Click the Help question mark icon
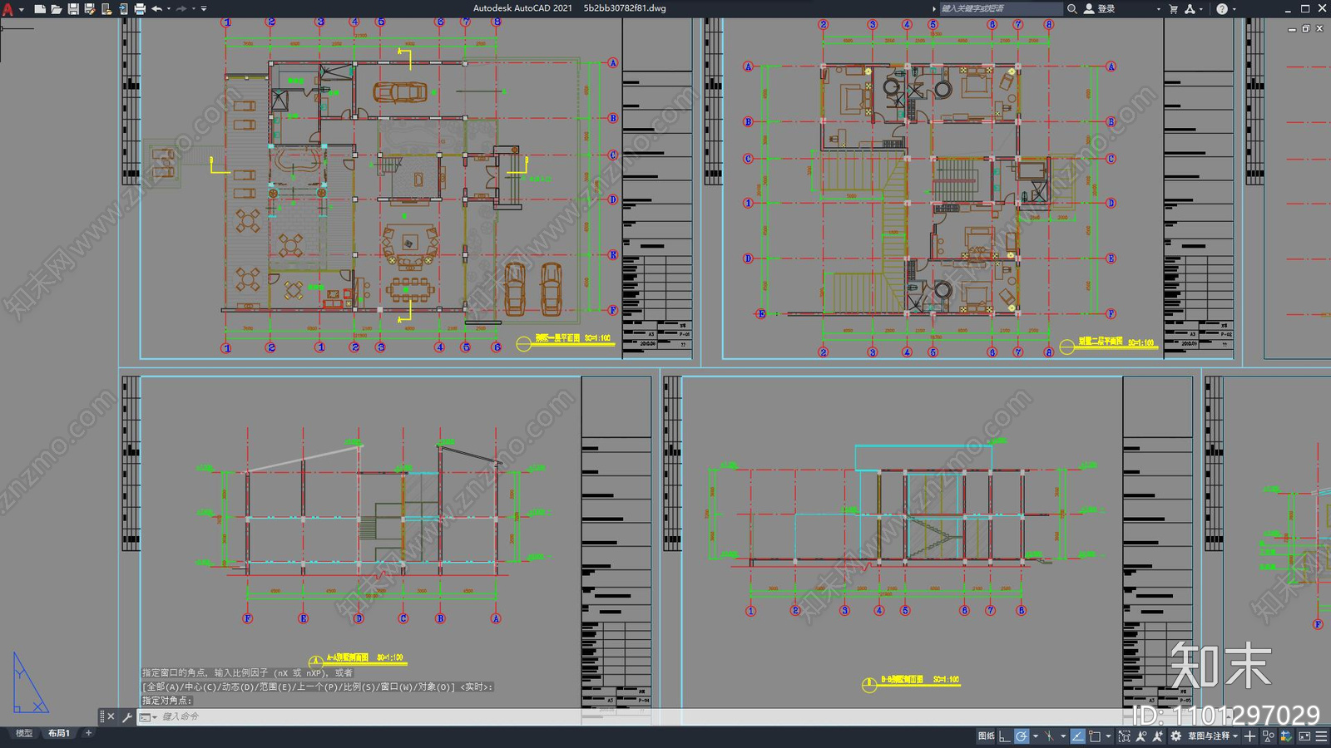This screenshot has width=1331, height=748. [1221, 8]
